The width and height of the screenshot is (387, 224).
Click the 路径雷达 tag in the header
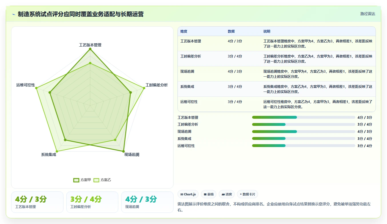(x=368, y=14)
